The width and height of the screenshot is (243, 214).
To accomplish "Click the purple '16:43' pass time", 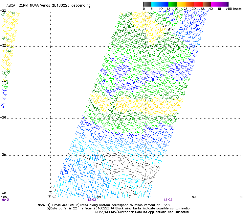I will coord(4,200).
